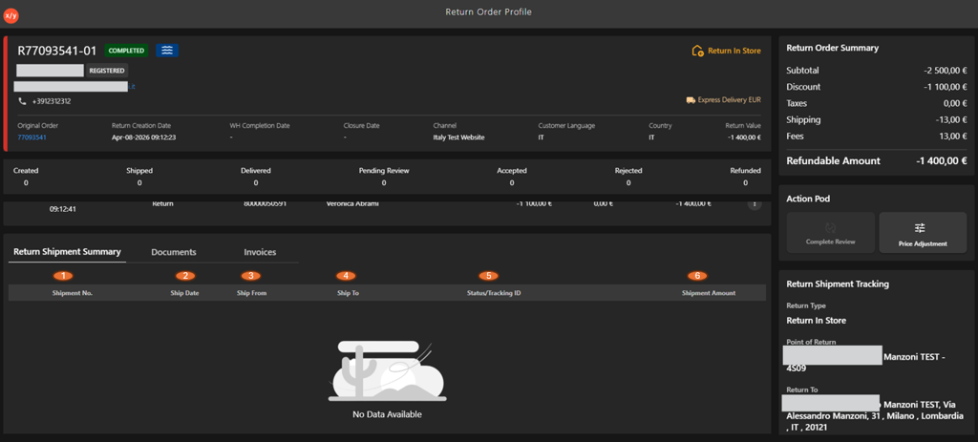Sort by Ship From column header
978x442 pixels.
(x=251, y=293)
